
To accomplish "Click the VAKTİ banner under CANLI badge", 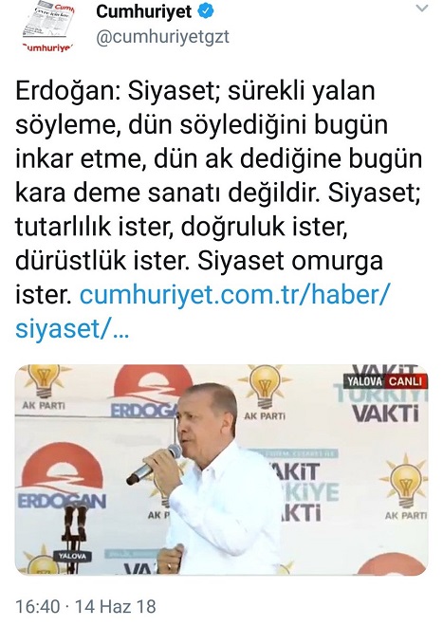I will 386,413.
